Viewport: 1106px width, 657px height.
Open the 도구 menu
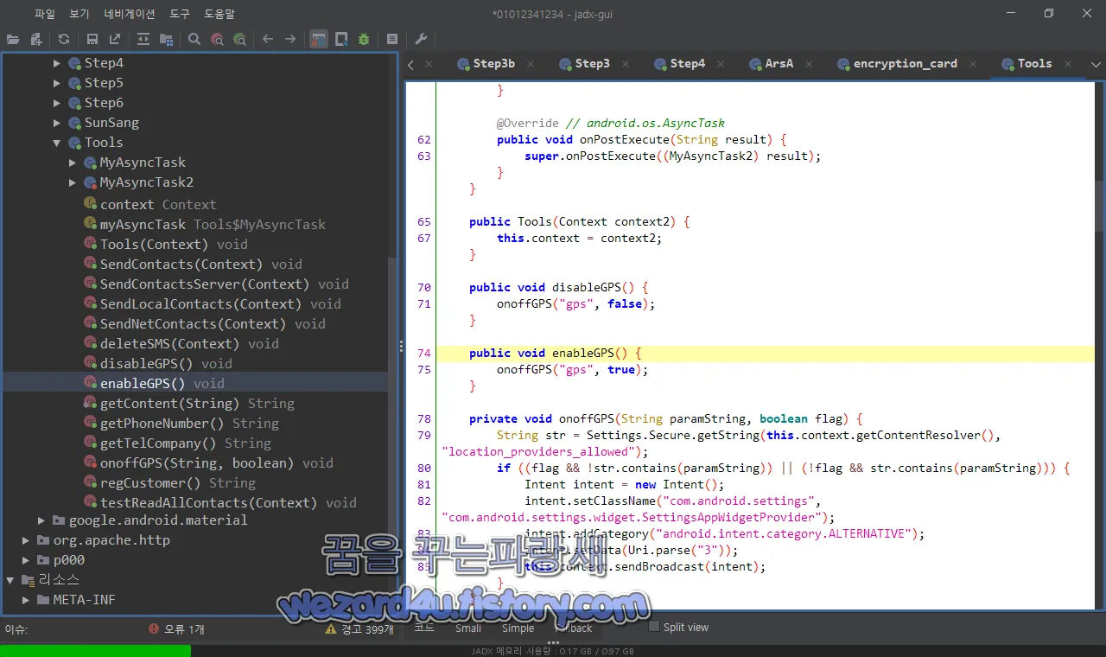point(180,14)
